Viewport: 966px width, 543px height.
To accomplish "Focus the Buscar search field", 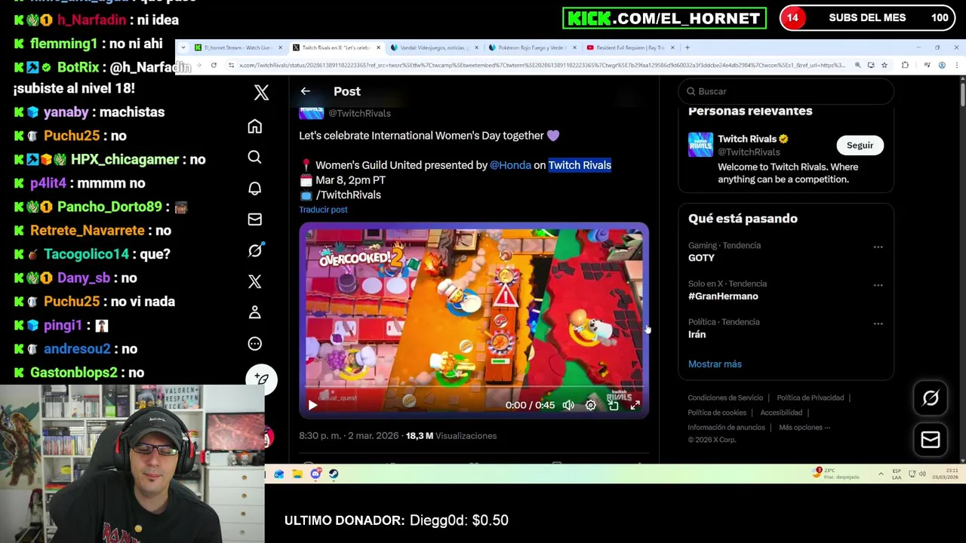I will coord(786,91).
